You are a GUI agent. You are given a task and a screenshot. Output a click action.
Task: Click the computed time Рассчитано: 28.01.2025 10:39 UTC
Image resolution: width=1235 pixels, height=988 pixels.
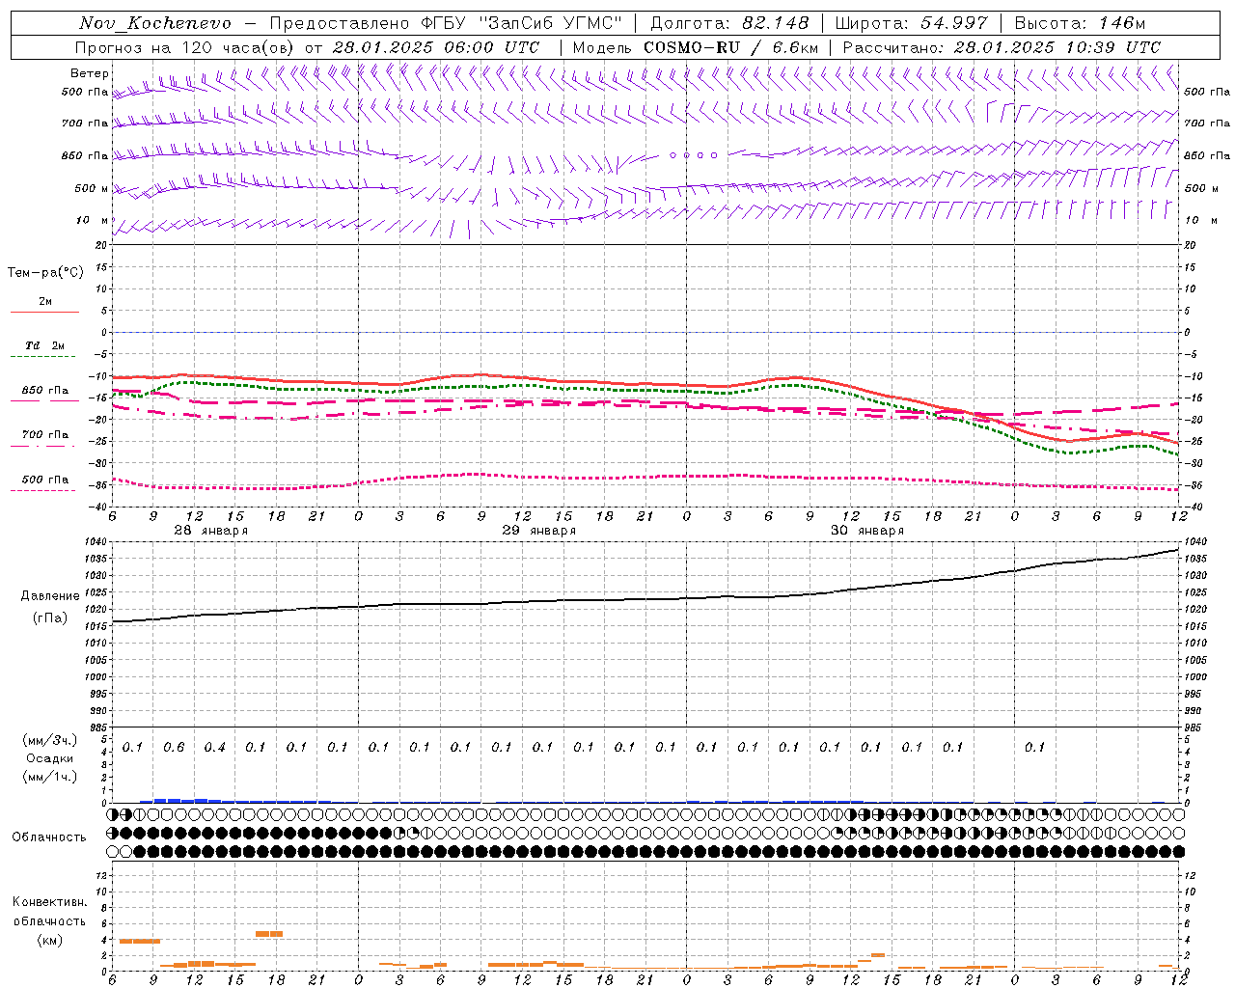coord(1002,47)
